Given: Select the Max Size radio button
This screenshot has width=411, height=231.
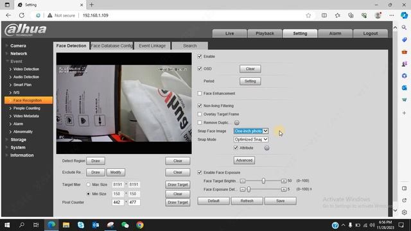Looking at the screenshot, I should pyautogui.click(x=89, y=185).
